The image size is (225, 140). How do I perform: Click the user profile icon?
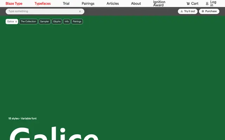[x=207, y=4]
